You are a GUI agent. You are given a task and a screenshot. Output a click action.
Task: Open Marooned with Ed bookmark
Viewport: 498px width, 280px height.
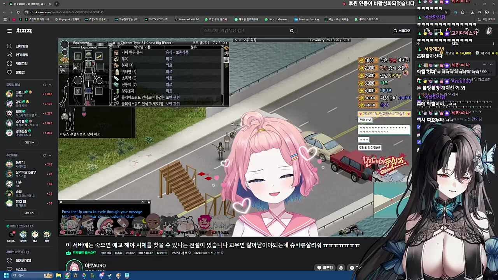point(188,19)
